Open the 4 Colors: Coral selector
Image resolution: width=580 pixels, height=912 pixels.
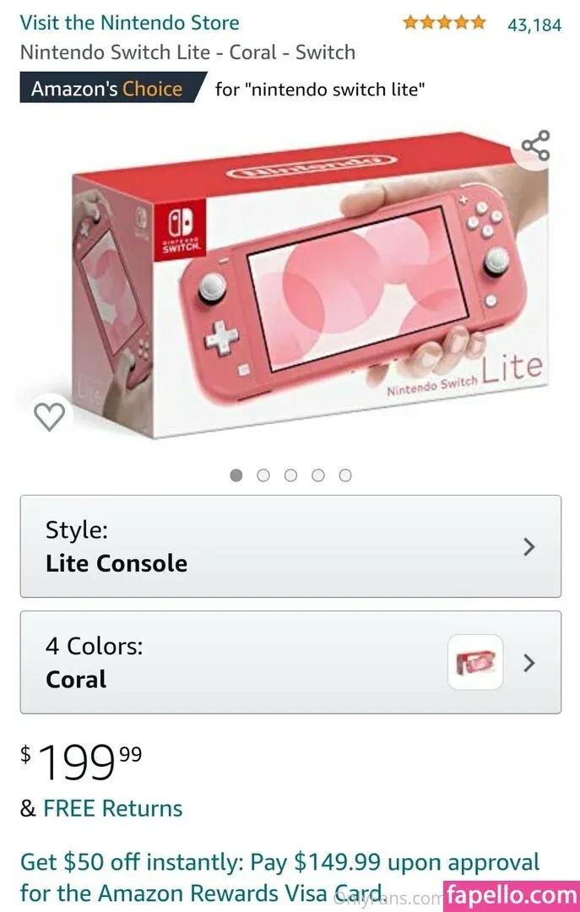point(290,662)
